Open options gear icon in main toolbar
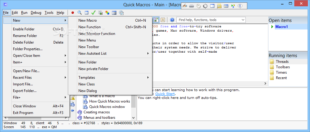Screen dimensions: 310x132 click(x=121, y=13)
